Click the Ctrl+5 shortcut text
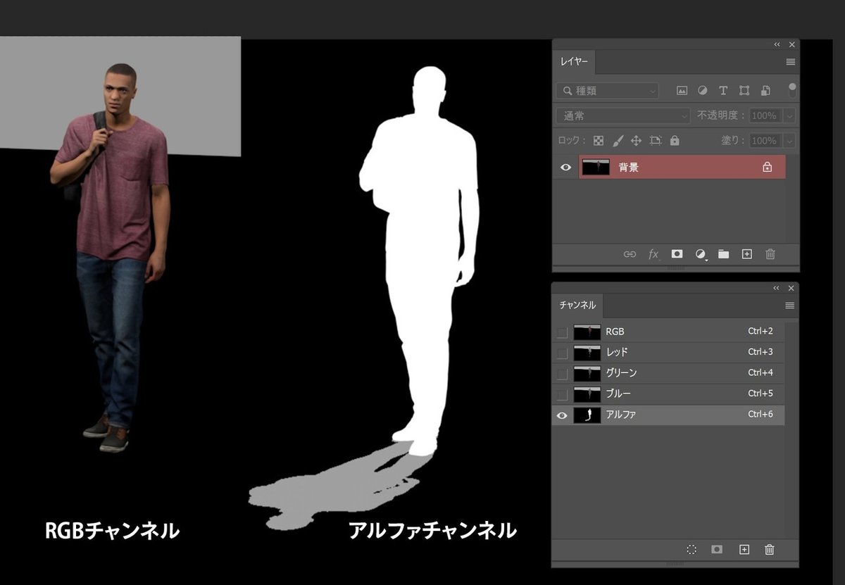The width and height of the screenshot is (845, 585). click(760, 394)
